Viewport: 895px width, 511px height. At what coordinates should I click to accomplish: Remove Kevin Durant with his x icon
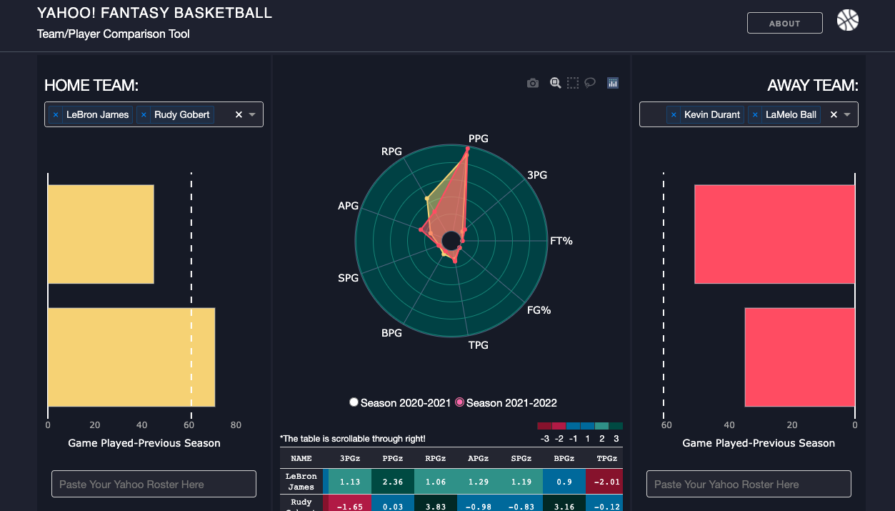(x=673, y=114)
